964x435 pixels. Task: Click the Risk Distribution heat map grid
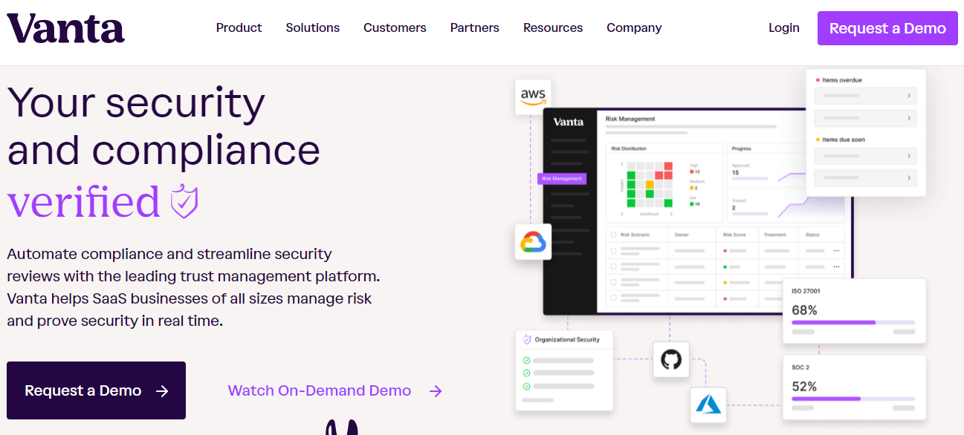650,185
